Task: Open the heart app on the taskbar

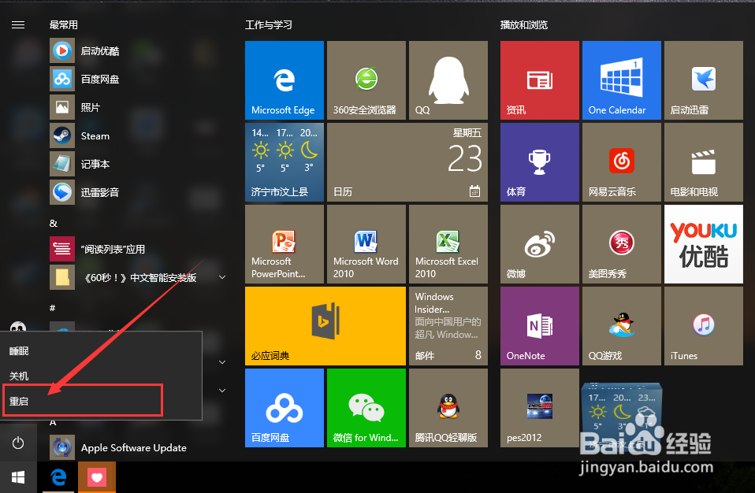Action: (97, 477)
